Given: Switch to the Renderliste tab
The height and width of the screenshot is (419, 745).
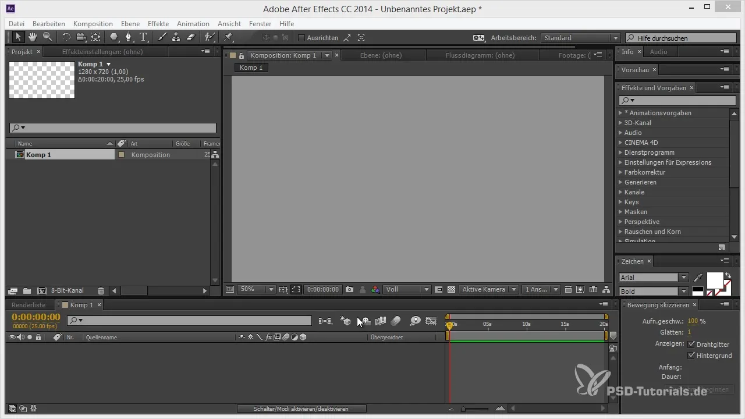Looking at the screenshot, I should coord(29,305).
